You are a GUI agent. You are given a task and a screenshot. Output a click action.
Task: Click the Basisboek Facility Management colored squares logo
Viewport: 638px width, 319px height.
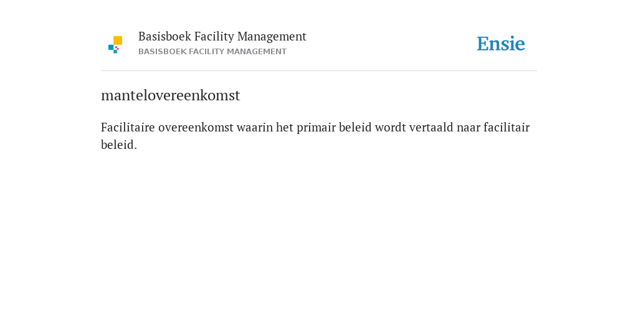(115, 45)
